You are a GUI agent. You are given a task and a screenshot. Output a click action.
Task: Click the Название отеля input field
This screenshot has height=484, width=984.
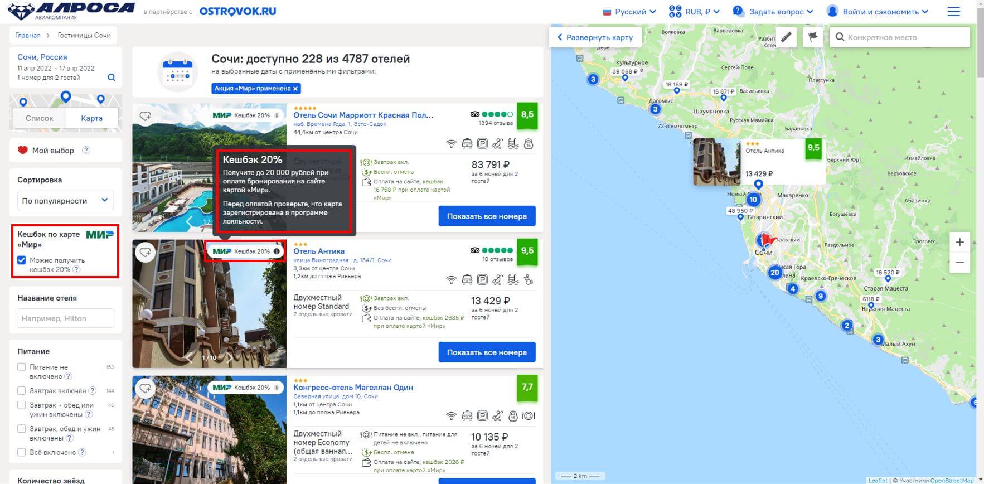coord(65,318)
